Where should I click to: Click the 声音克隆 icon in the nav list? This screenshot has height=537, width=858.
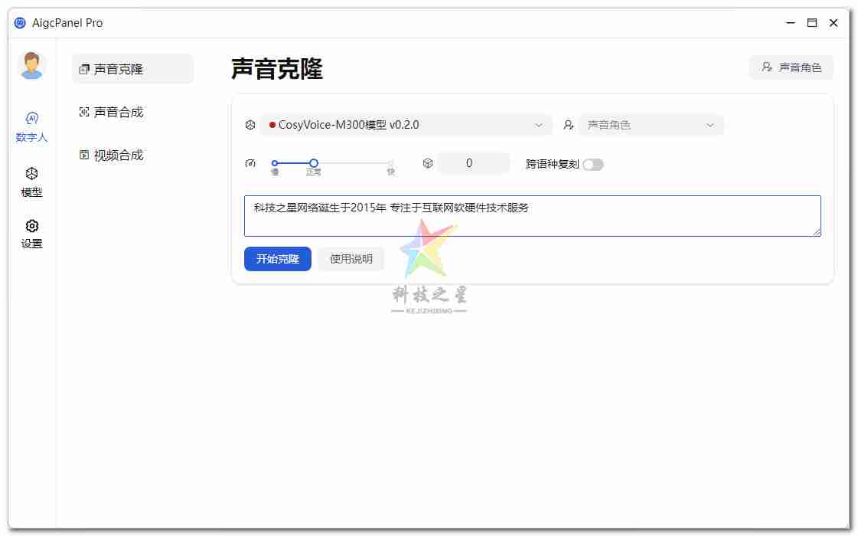(x=84, y=69)
